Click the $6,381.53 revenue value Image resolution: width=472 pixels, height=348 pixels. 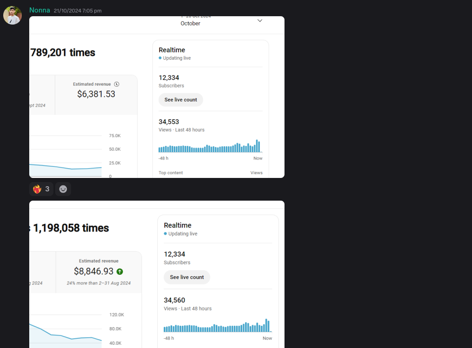[x=96, y=94]
